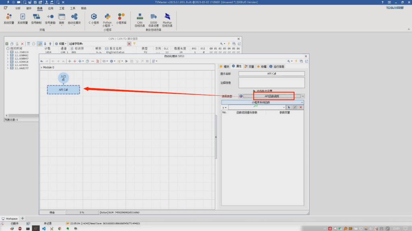
Task: Expand the first message row 12.730319
Action: [x=8, y=52]
